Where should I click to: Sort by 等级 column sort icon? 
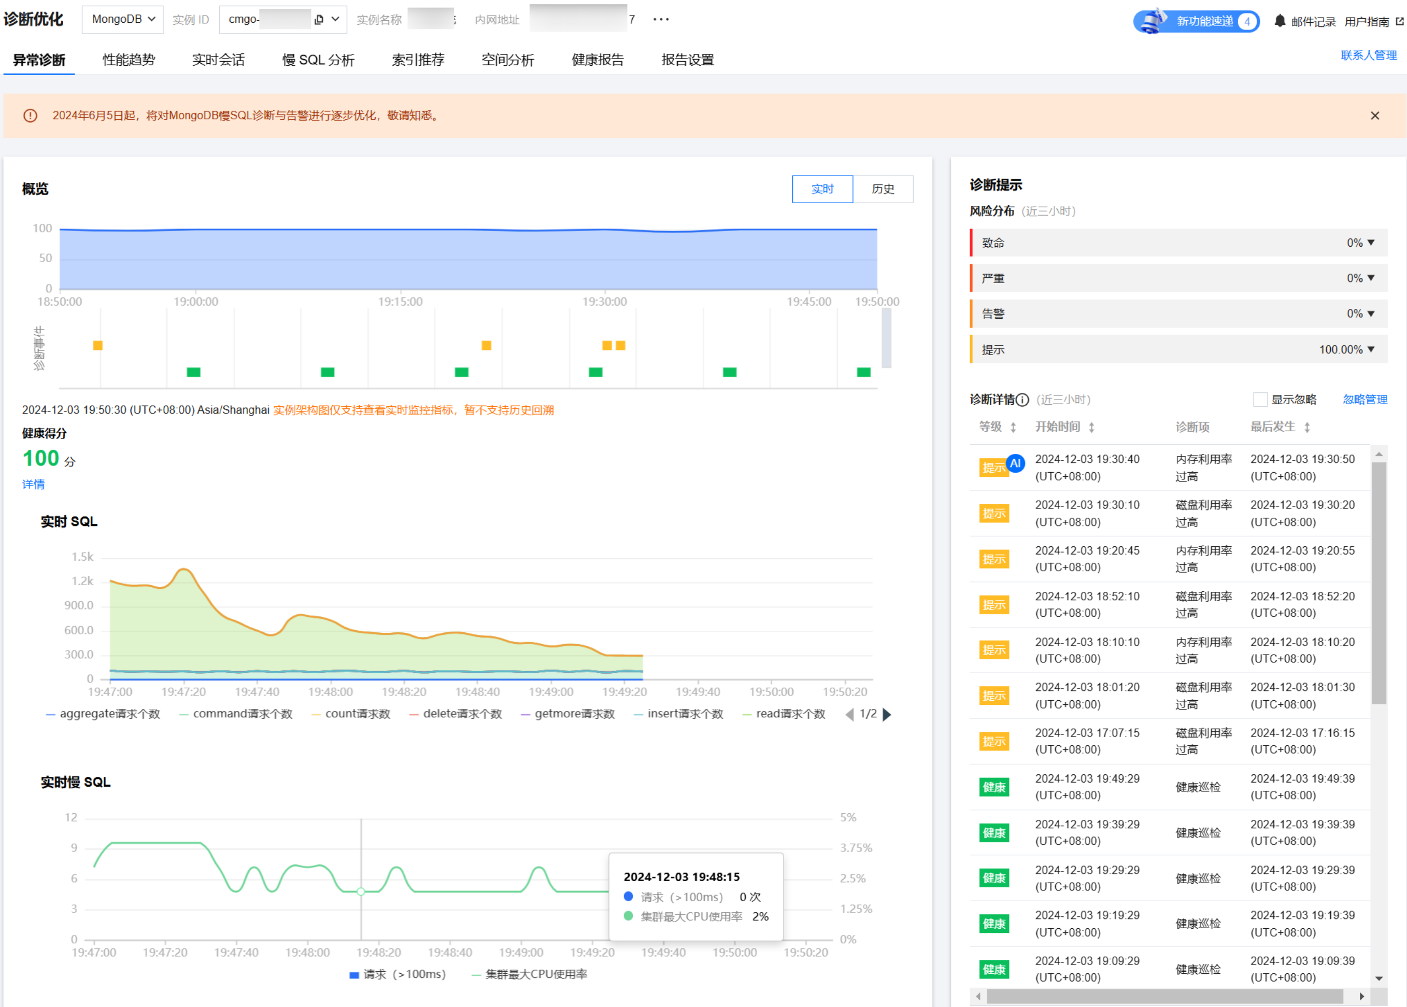[1013, 427]
